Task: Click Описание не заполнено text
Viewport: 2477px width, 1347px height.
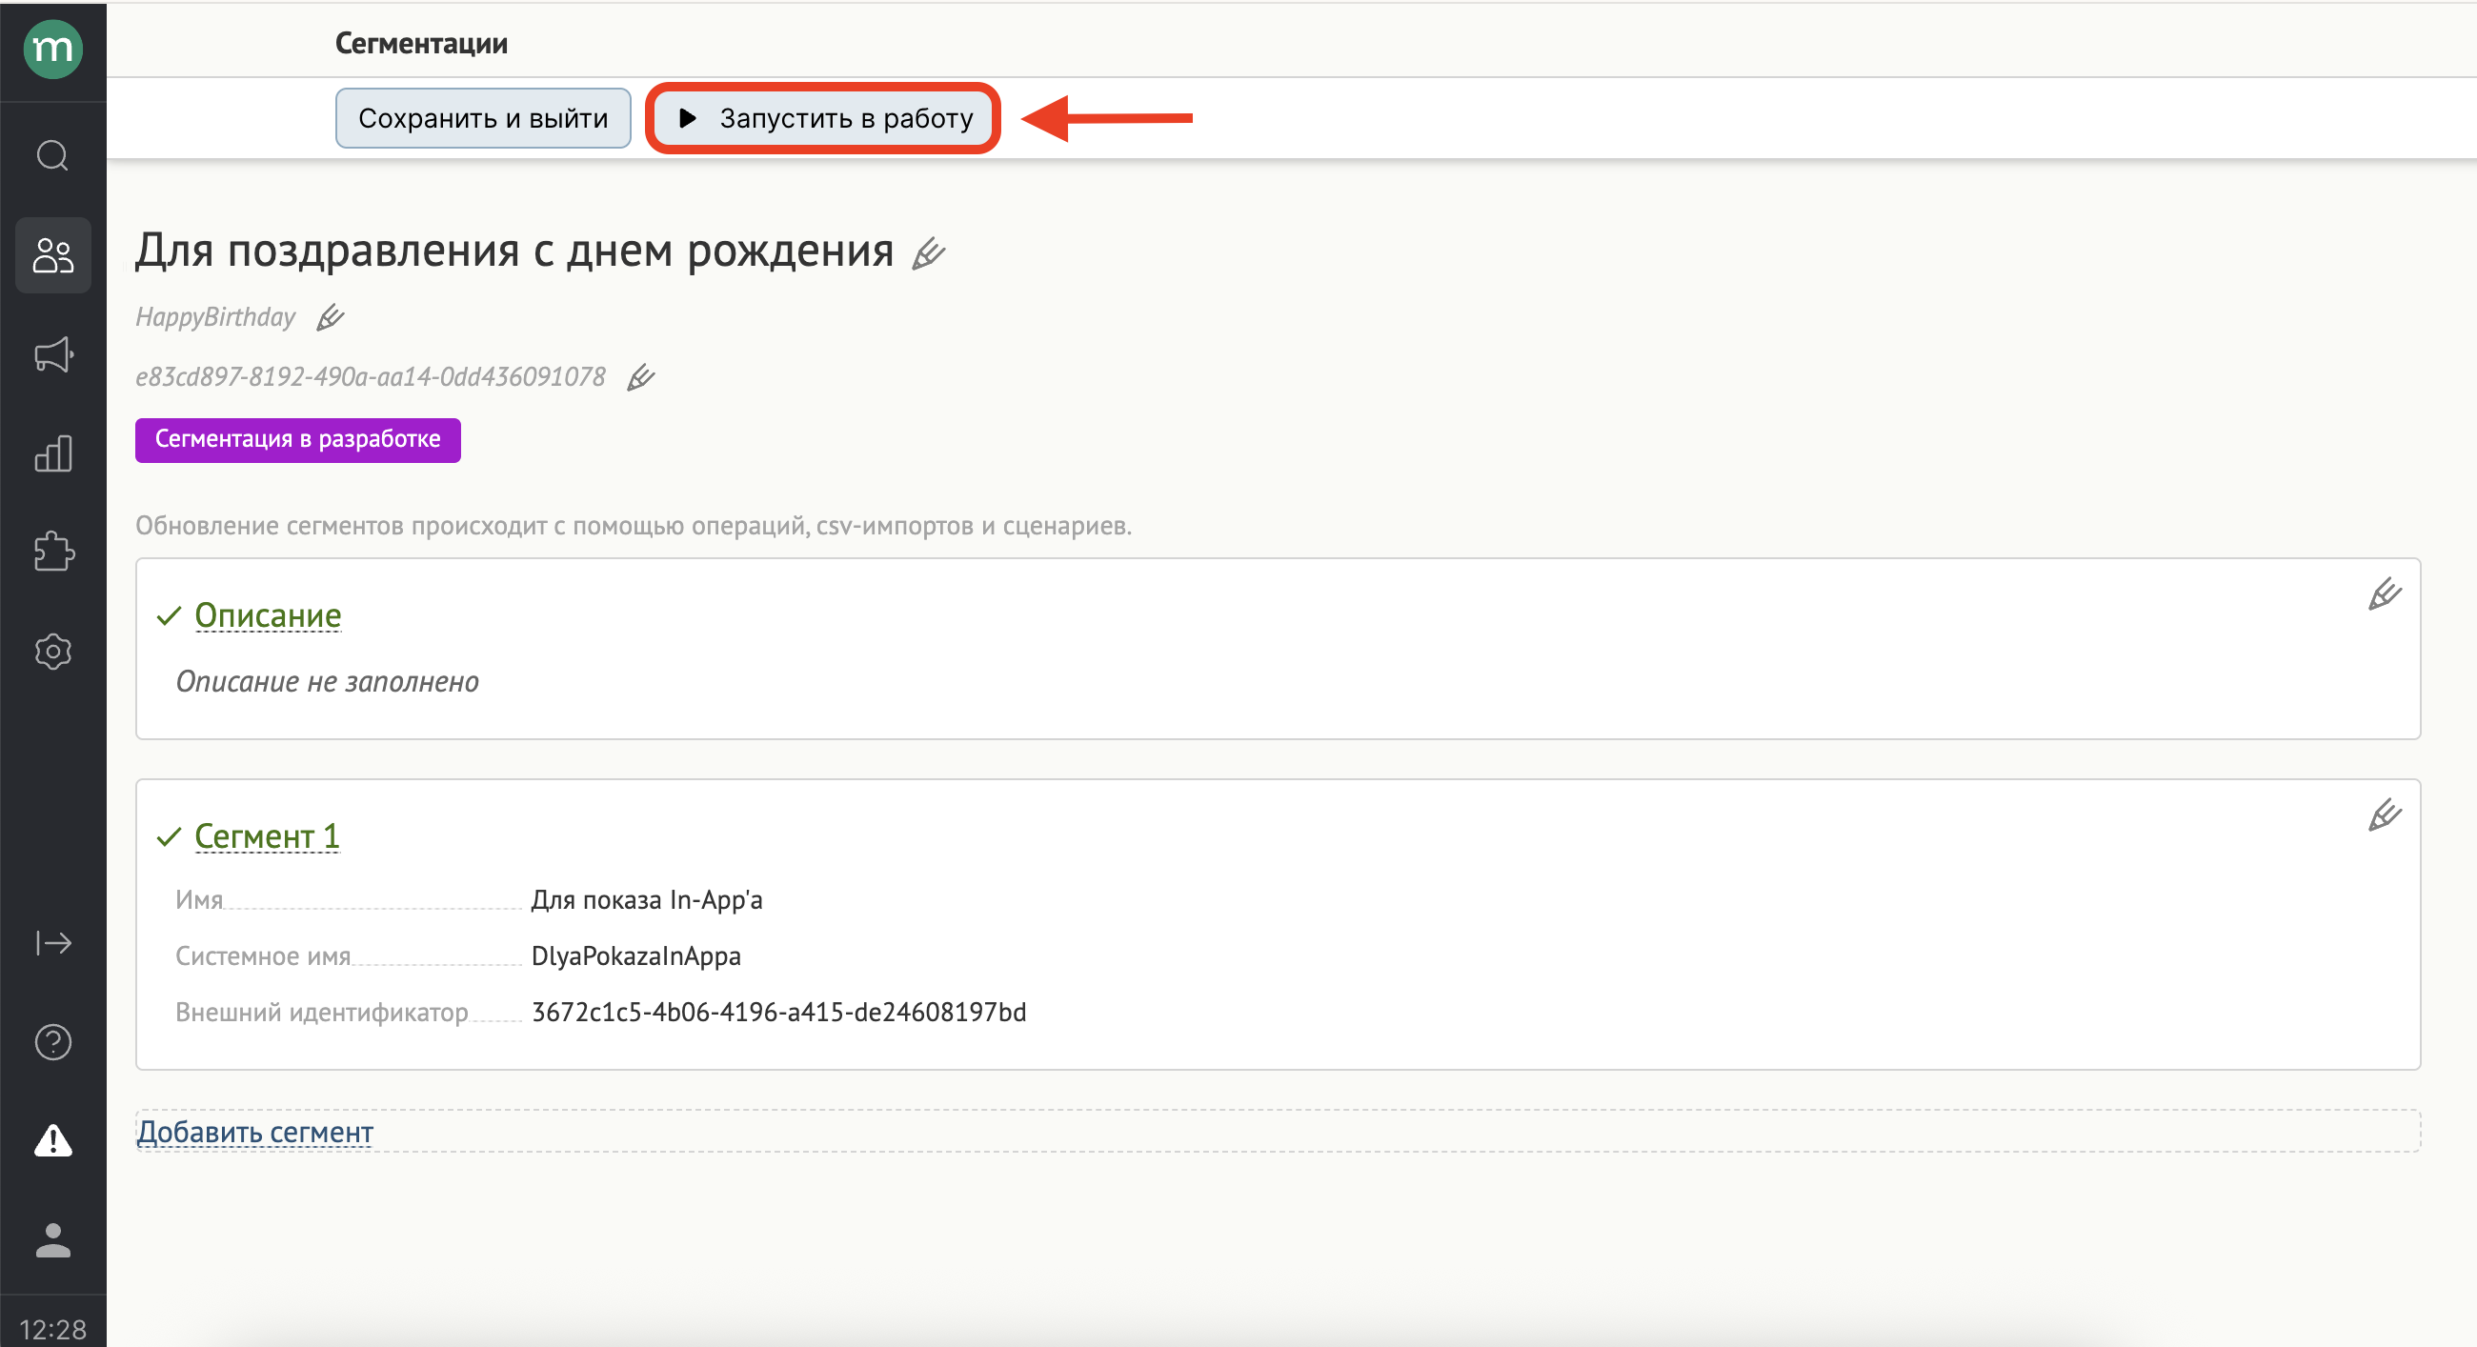Action: (x=327, y=682)
